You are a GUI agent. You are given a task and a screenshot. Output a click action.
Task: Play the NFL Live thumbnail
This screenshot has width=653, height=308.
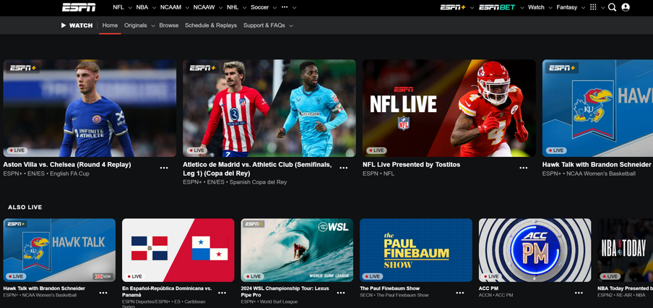click(x=449, y=108)
